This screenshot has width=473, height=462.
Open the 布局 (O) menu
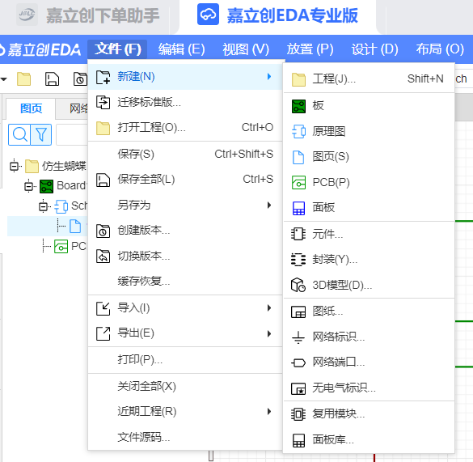click(440, 49)
